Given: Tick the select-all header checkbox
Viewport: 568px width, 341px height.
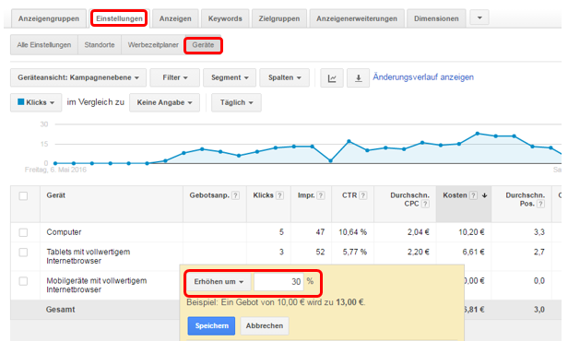Looking at the screenshot, I should coord(23,195).
